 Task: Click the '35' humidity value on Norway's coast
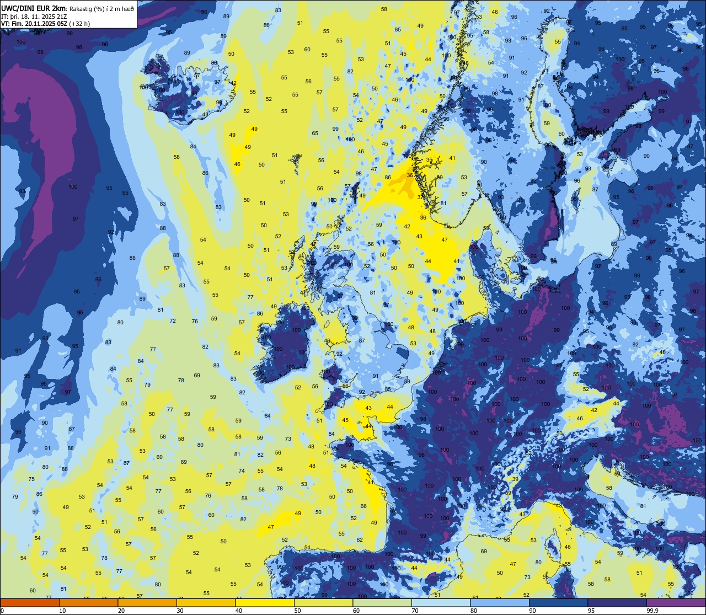(x=430, y=160)
